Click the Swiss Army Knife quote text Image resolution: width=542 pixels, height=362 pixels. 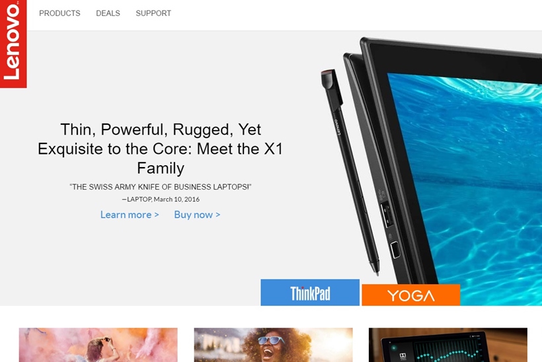161,187
